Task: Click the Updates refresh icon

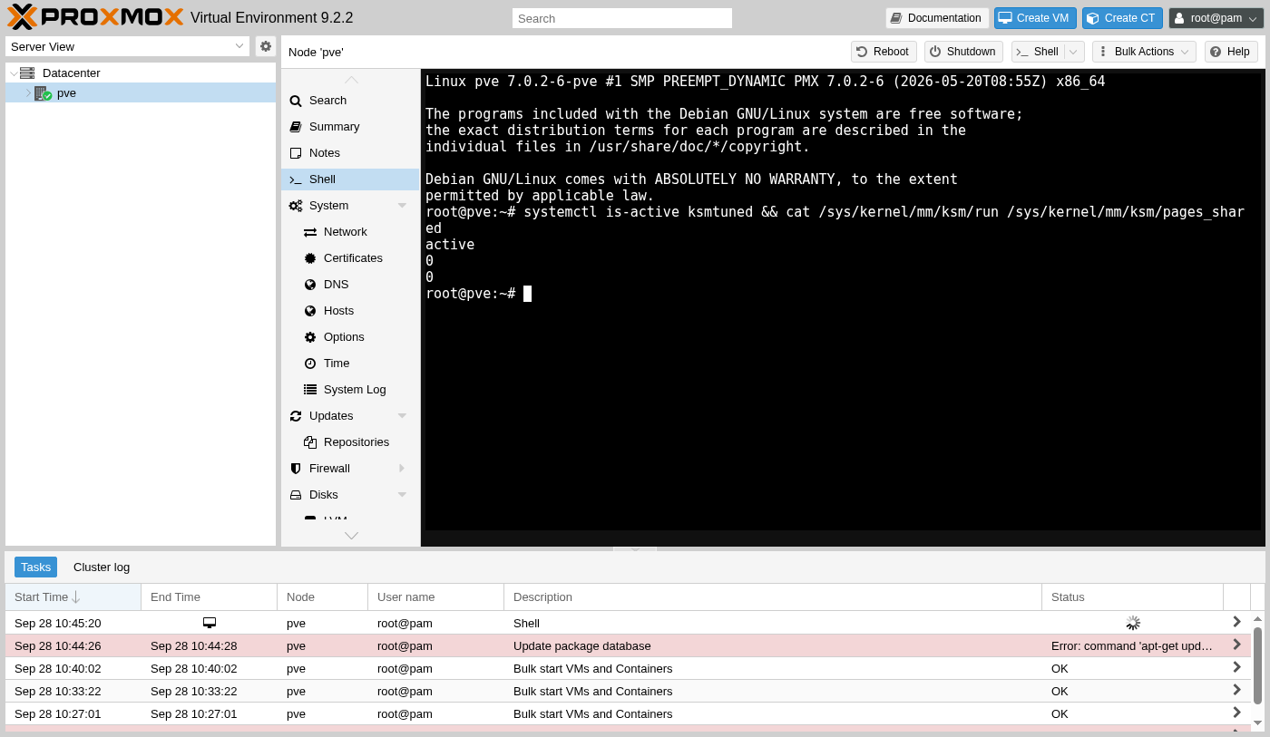Action: [x=296, y=416]
